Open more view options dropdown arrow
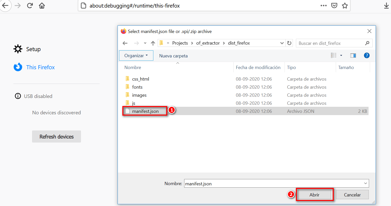The height and width of the screenshot is (206, 391). (x=341, y=55)
